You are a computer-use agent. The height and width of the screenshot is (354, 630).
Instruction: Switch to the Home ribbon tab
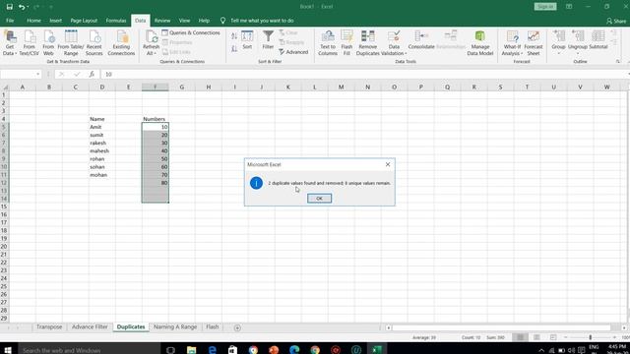(x=33, y=21)
